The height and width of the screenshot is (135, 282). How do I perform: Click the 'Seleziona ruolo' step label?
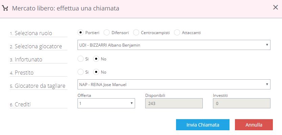(32, 33)
